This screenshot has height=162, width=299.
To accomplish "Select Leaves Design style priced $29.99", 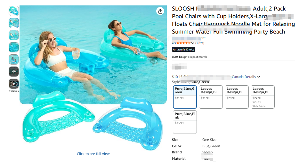I will point(237,97).
